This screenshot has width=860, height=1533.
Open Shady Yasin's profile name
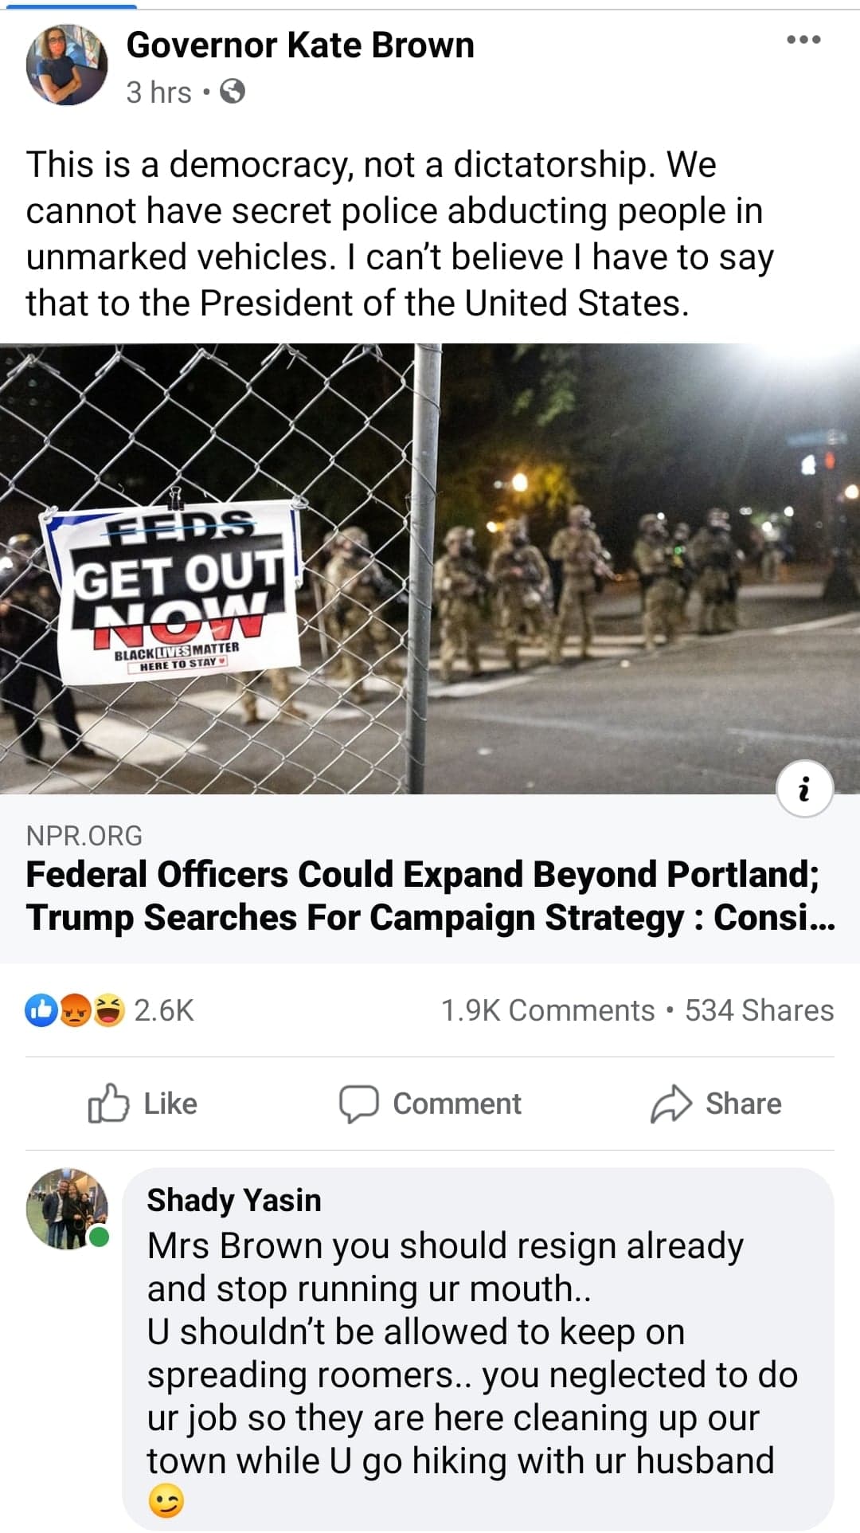(x=234, y=1200)
